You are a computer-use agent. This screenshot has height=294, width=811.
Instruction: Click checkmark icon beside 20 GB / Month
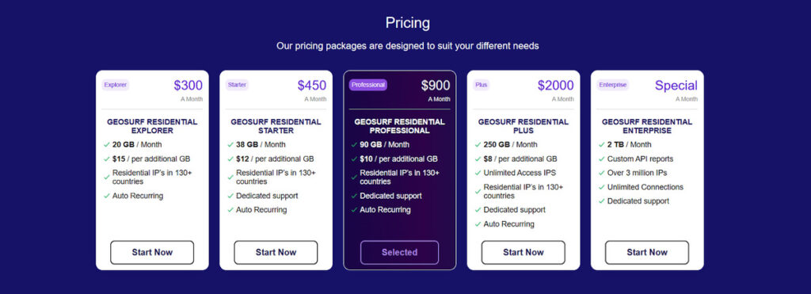107,145
